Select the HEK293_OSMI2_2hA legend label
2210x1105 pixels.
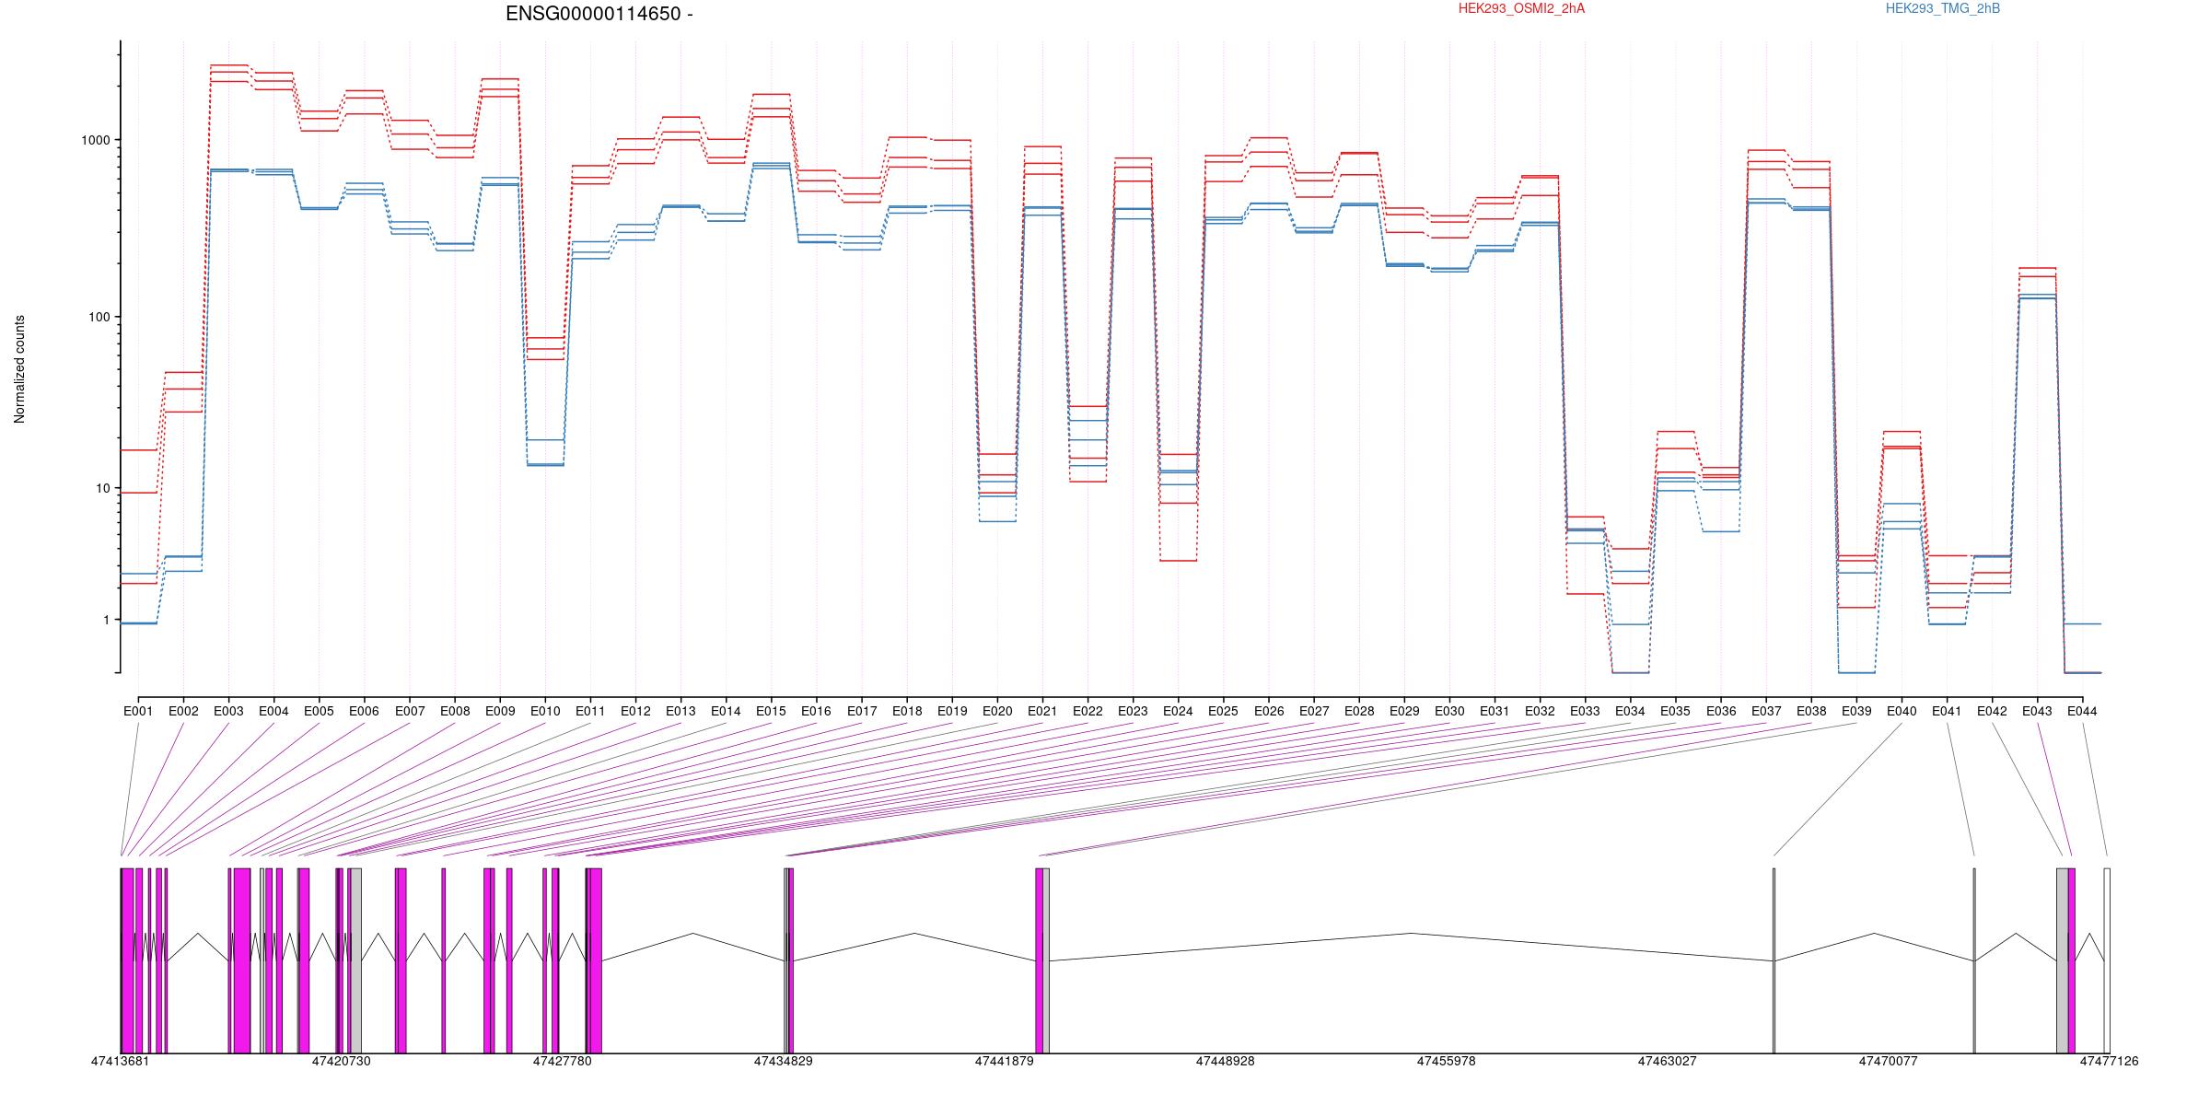[1521, 8]
